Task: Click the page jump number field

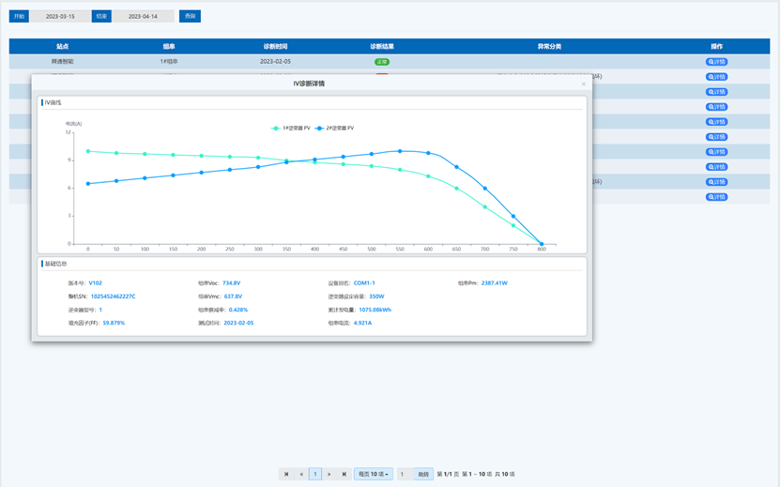Action: (x=405, y=475)
